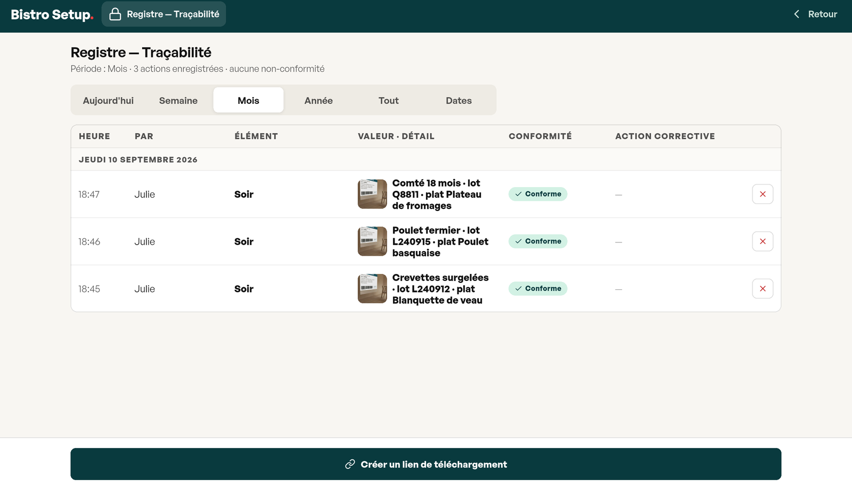The width and height of the screenshot is (852, 486).
Task: Click the ACTION CORRECTIVE column header
Action: pos(665,136)
